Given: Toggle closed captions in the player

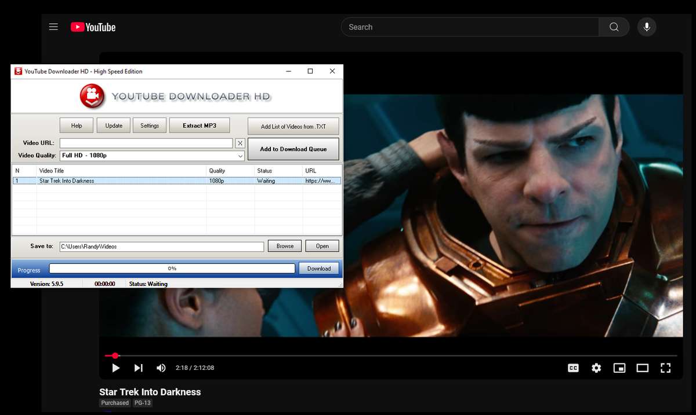Looking at the screenshot, I should click(573, 368).
